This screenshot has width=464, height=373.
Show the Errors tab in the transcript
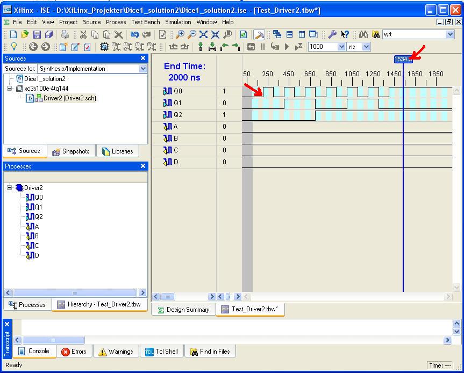[74, 352]
